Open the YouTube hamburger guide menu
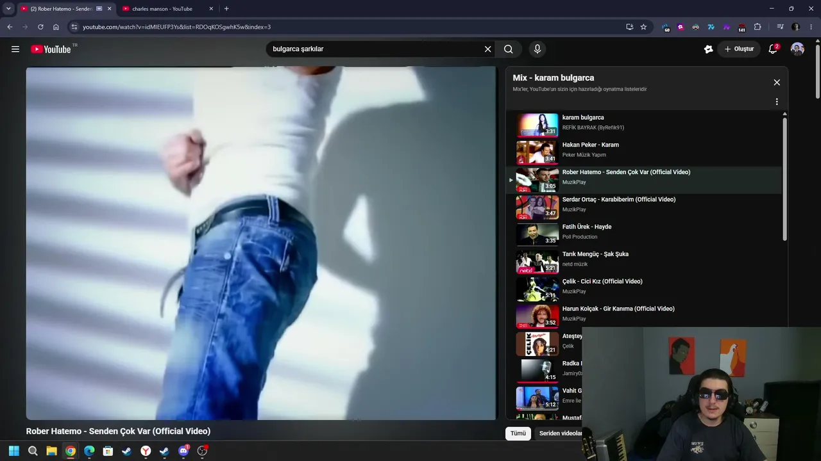 [x=15, y=49]
